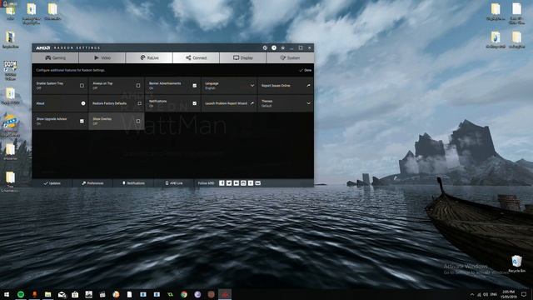Open the Mail app taskbar icon
533x300 pixels.
[x=62, y=294]
